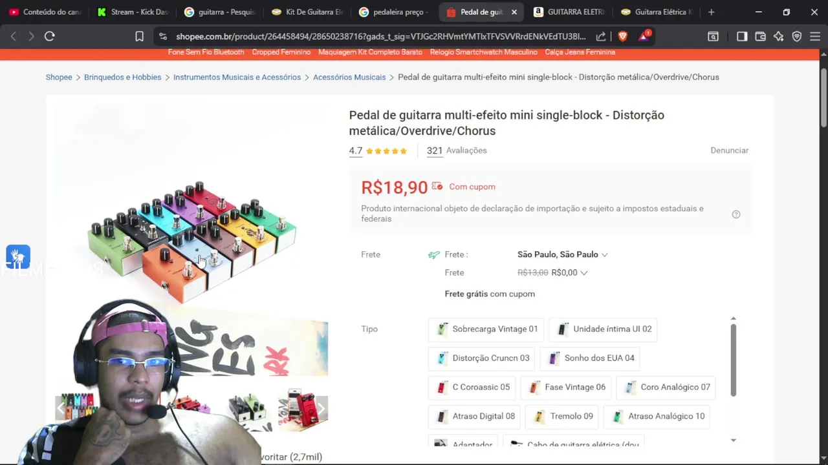This screenshot has height=465, width=828.
Task: Open the Brave Shields lion icon
Action: click(x=622, y=37)
